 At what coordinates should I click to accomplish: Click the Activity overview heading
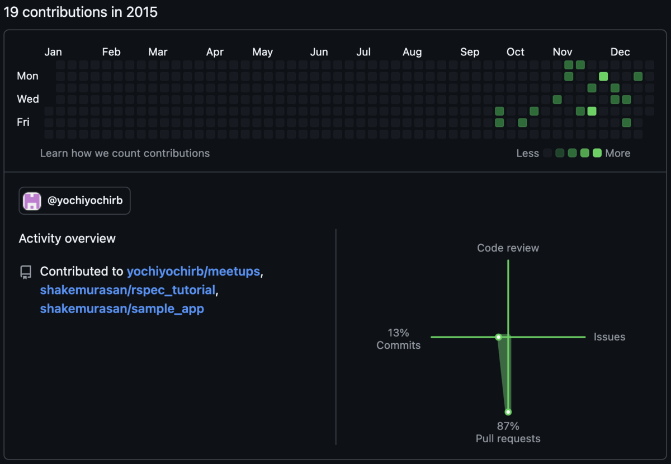point(67,239)
